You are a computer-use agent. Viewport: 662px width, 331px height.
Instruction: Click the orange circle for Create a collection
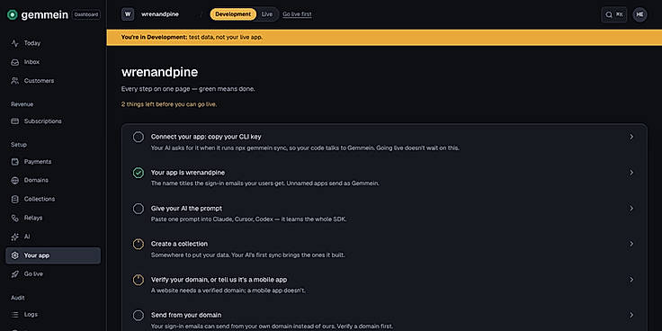(x=138, y=244)
